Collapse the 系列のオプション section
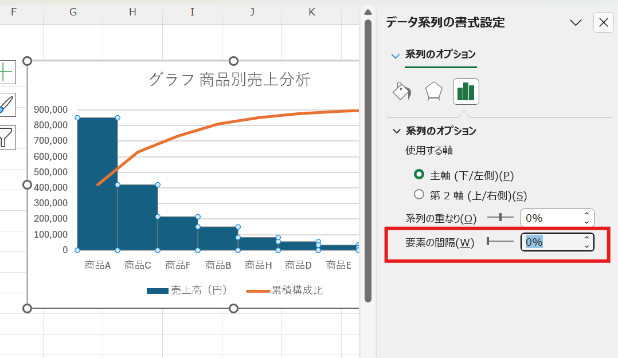This screenshot has height=358, width=618. coord(396,131)
